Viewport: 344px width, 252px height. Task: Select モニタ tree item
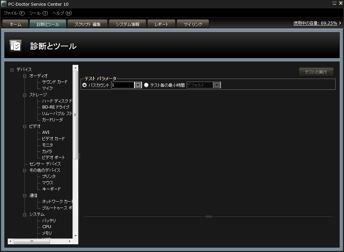47,145
